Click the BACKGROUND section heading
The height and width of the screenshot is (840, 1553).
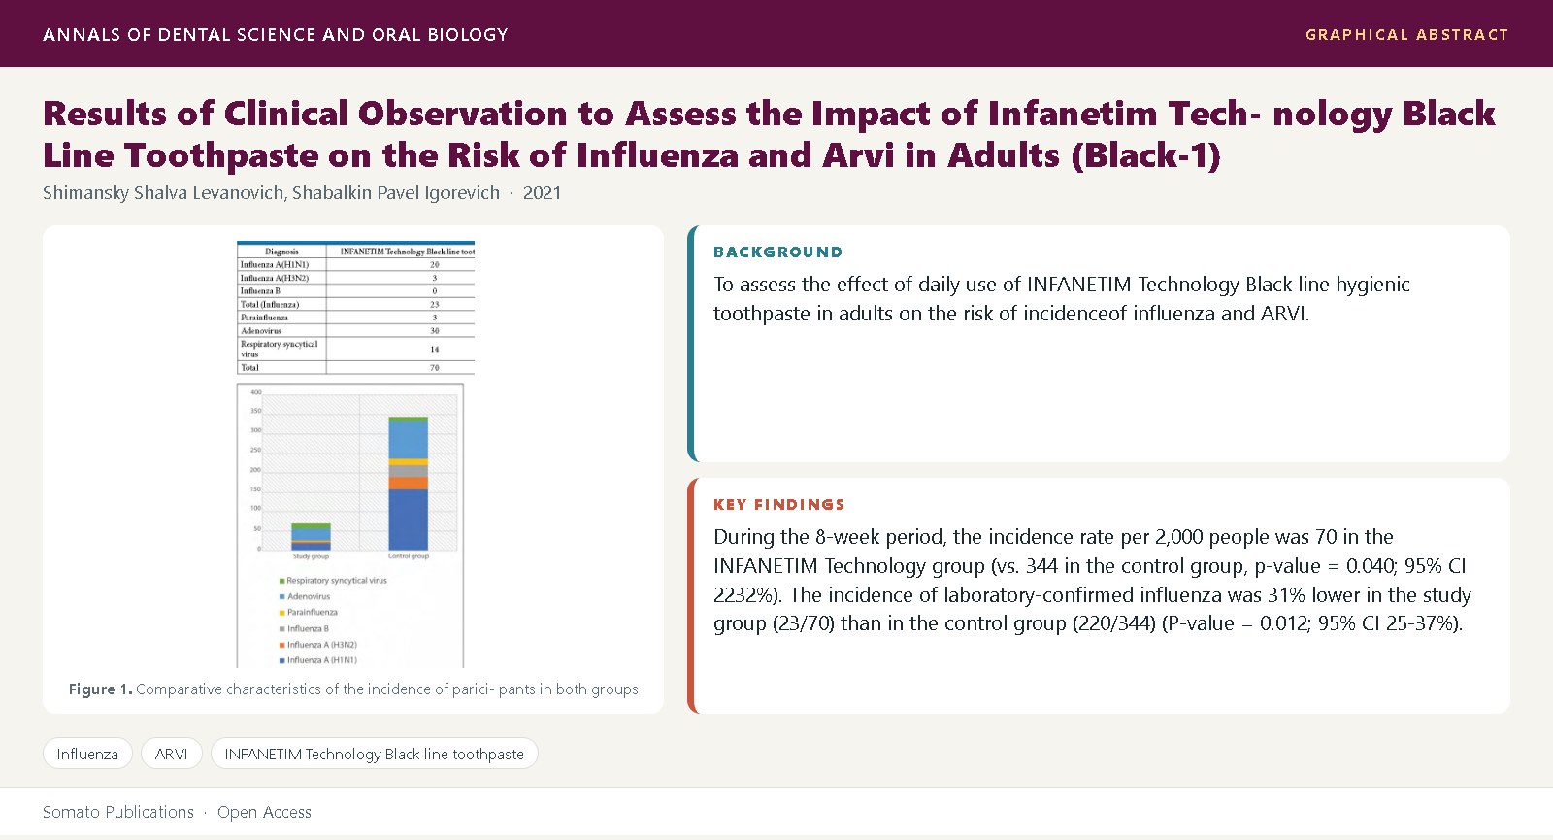point(778,252)
